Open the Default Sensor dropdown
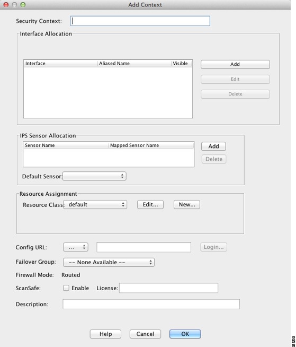Viewport: 296px width, 347px height. click(x=94, y=176)
